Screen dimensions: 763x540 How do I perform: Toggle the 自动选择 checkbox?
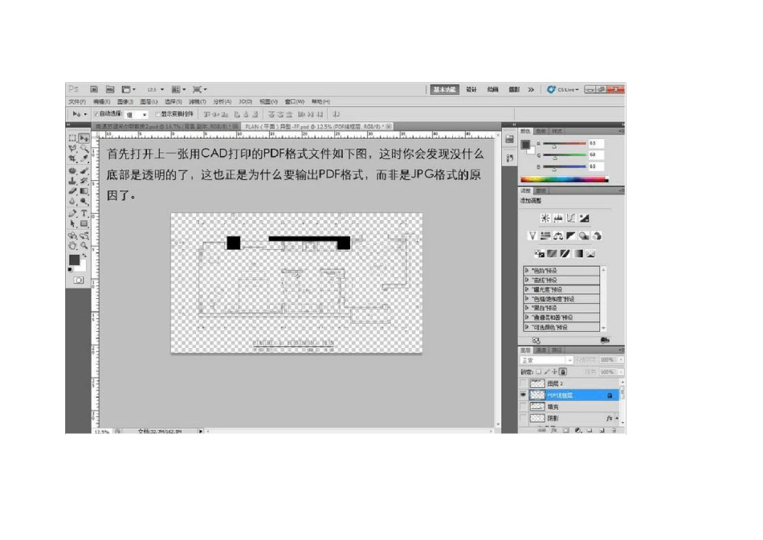click(x=96, y=114)
